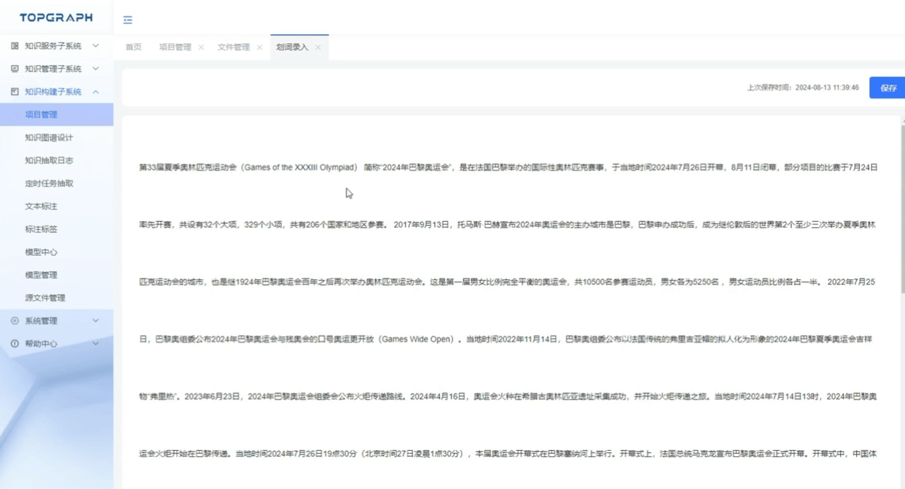905x489 pixels.
Task: Close the 文件管理 tab
Action: pyautogui.click(x=259, y=47)
